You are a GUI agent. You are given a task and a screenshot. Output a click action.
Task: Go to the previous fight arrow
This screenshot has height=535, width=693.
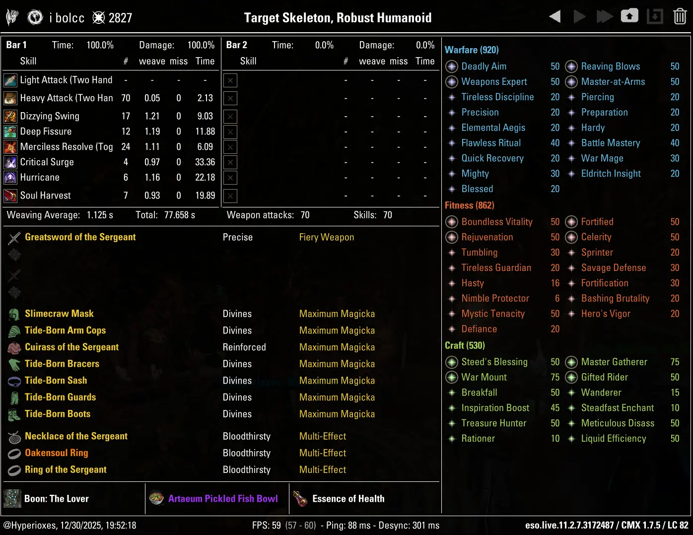(x=555, y=17)
